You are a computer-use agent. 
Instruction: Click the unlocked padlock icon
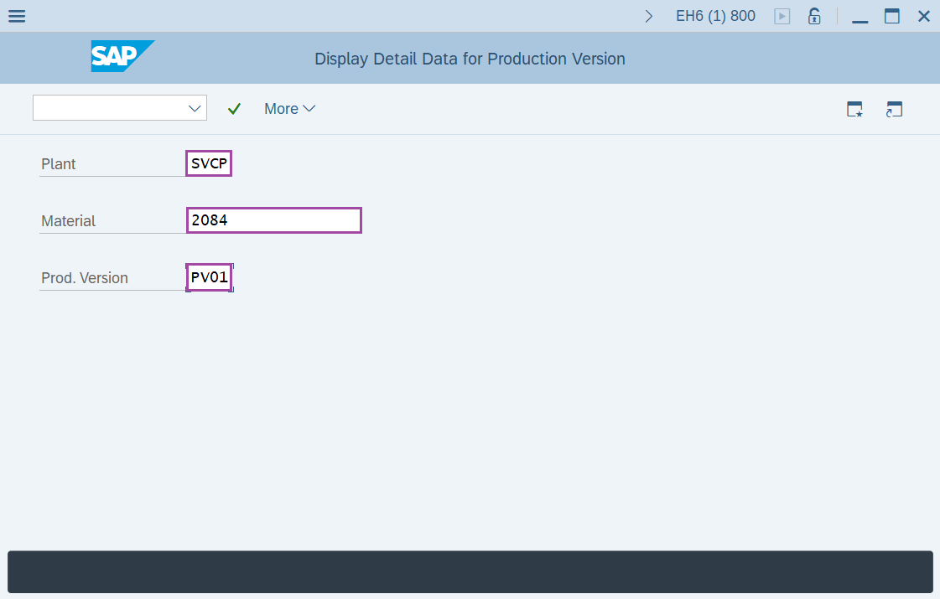[813, 16]
